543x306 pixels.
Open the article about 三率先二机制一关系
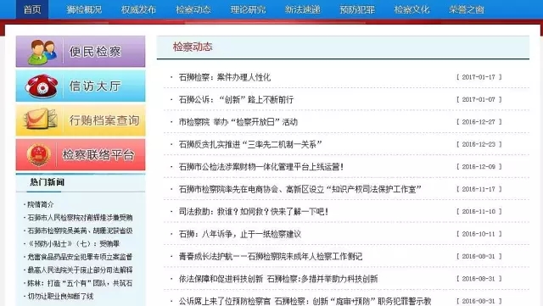coord(250,144)
